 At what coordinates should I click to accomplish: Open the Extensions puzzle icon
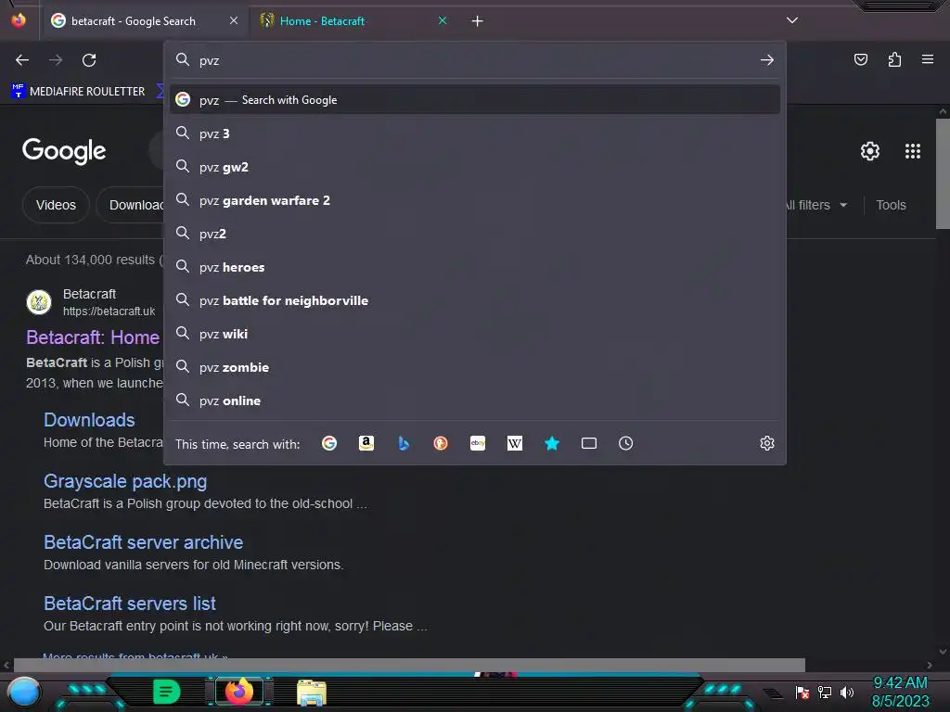pyautogui.click(x=894, y=59)
